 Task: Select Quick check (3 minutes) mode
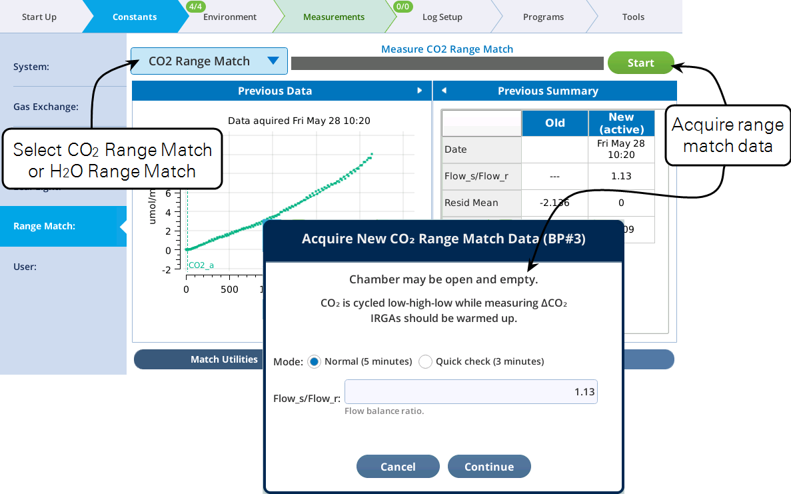425,361
